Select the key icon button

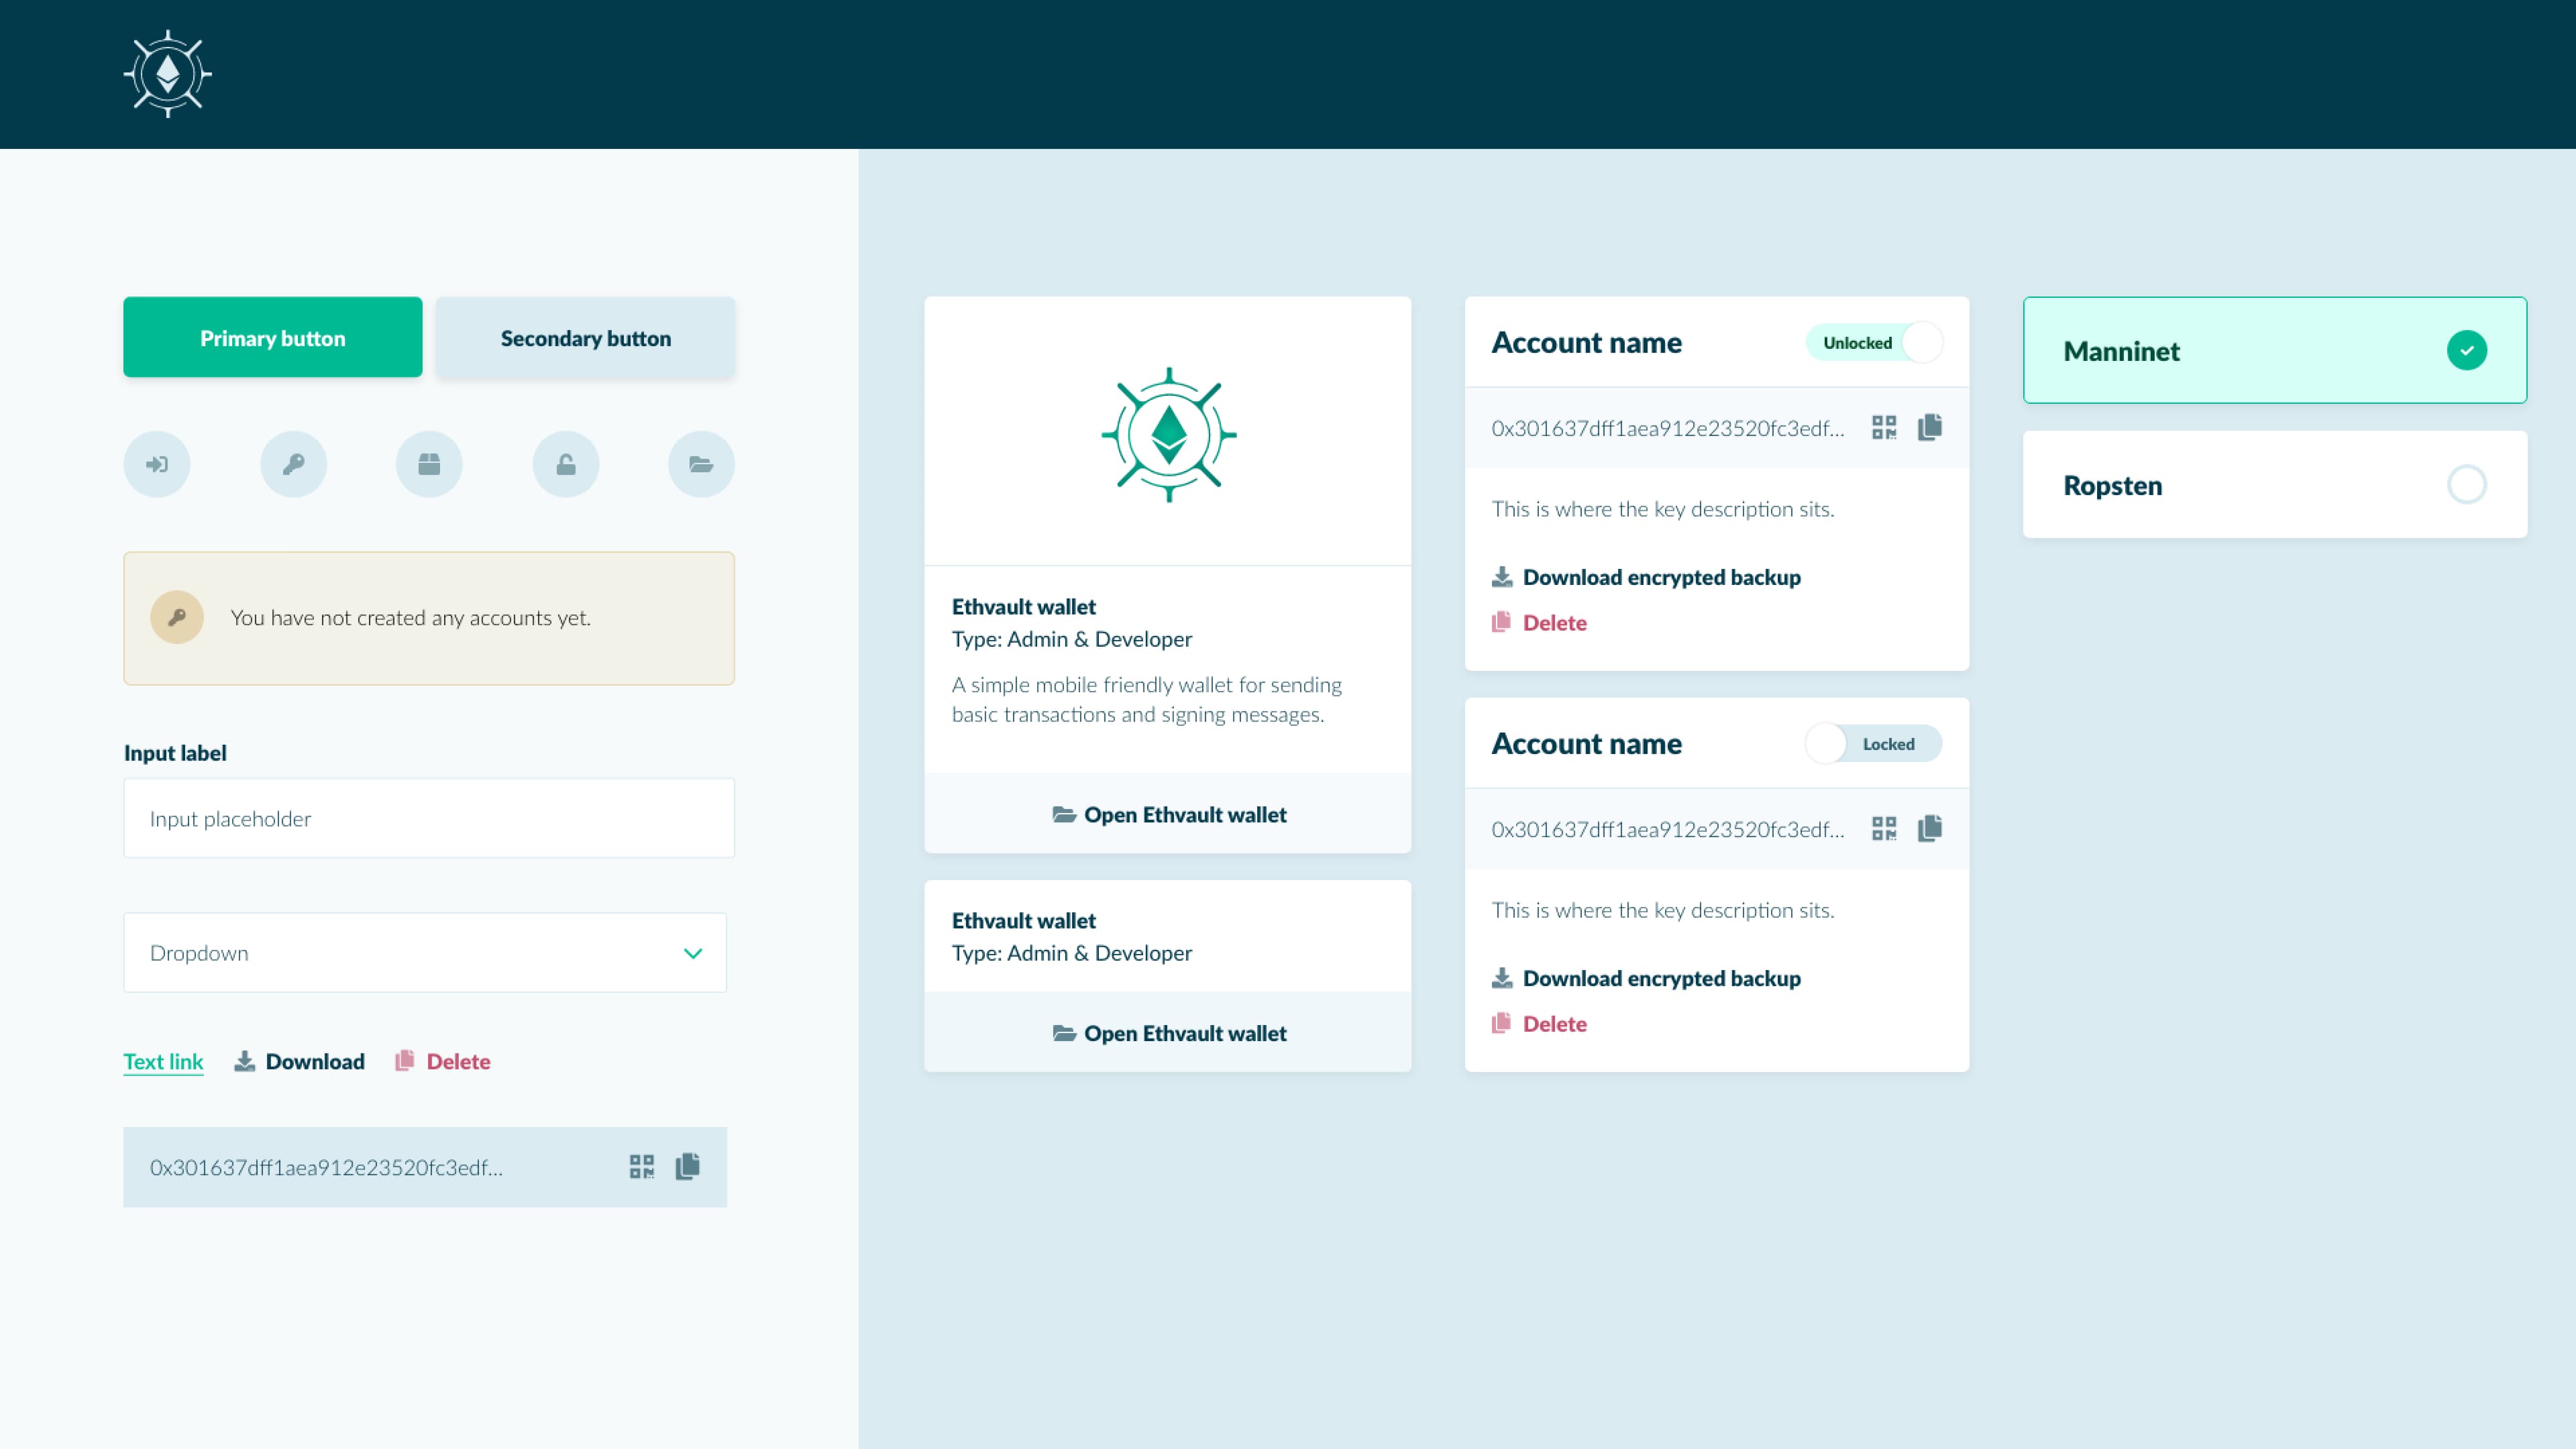coord(293,464)
